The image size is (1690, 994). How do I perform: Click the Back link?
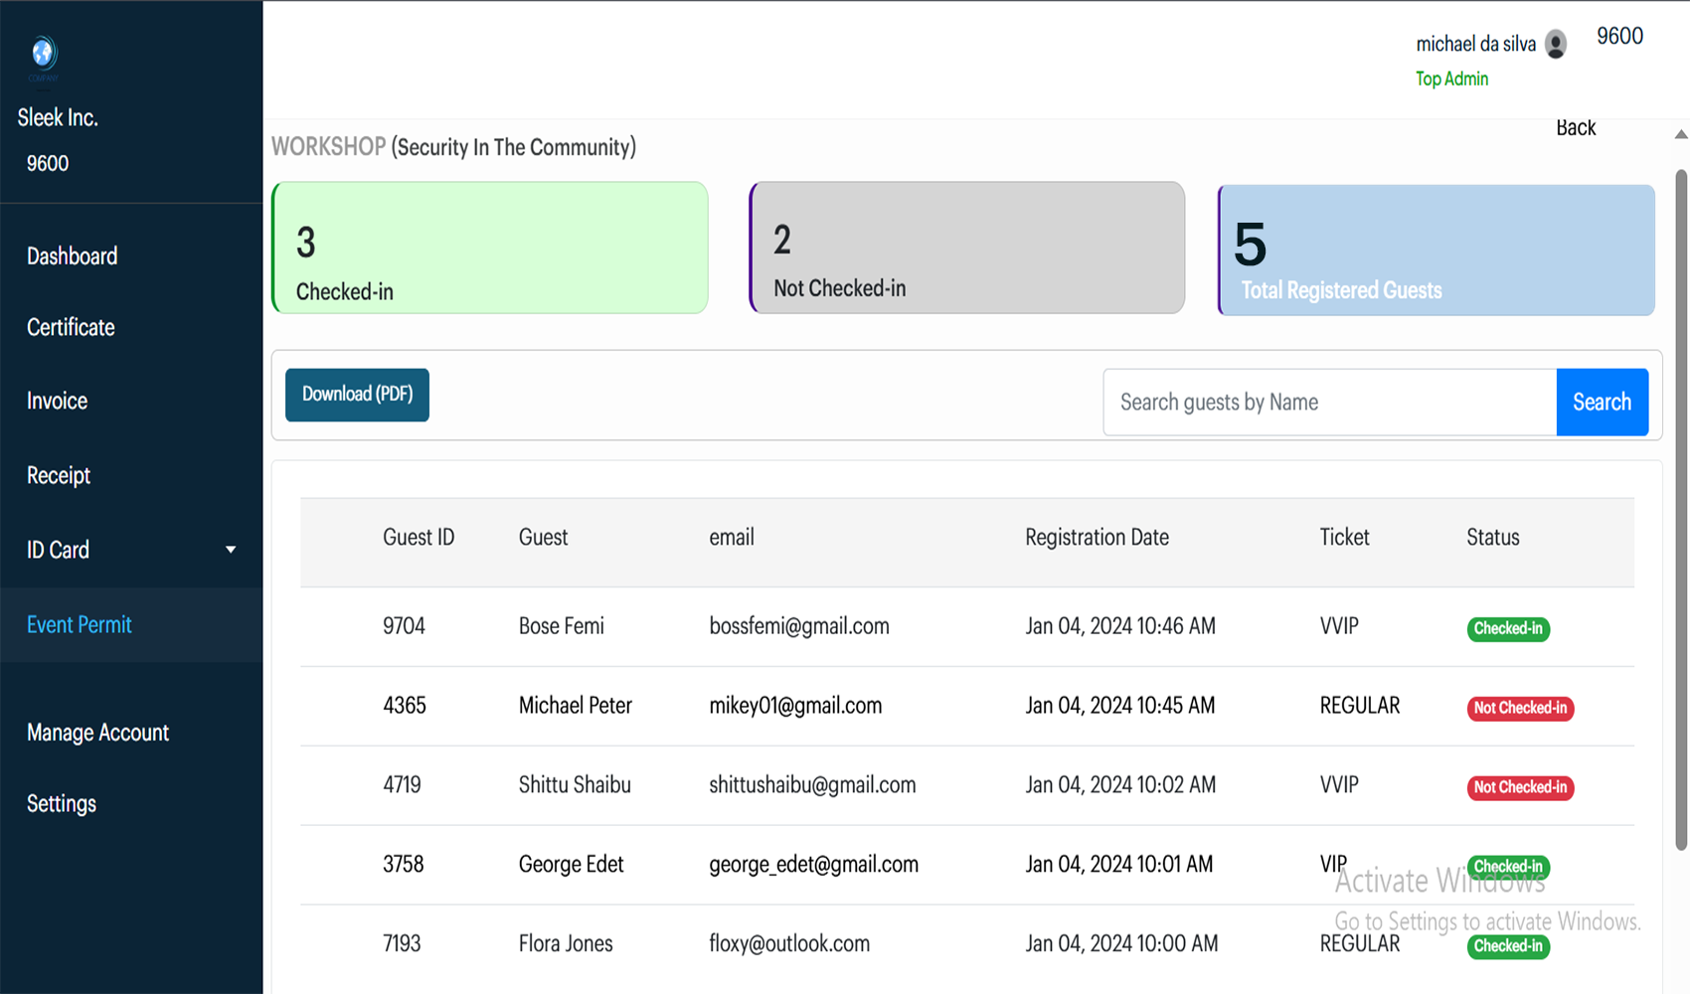pos(1575,128)
